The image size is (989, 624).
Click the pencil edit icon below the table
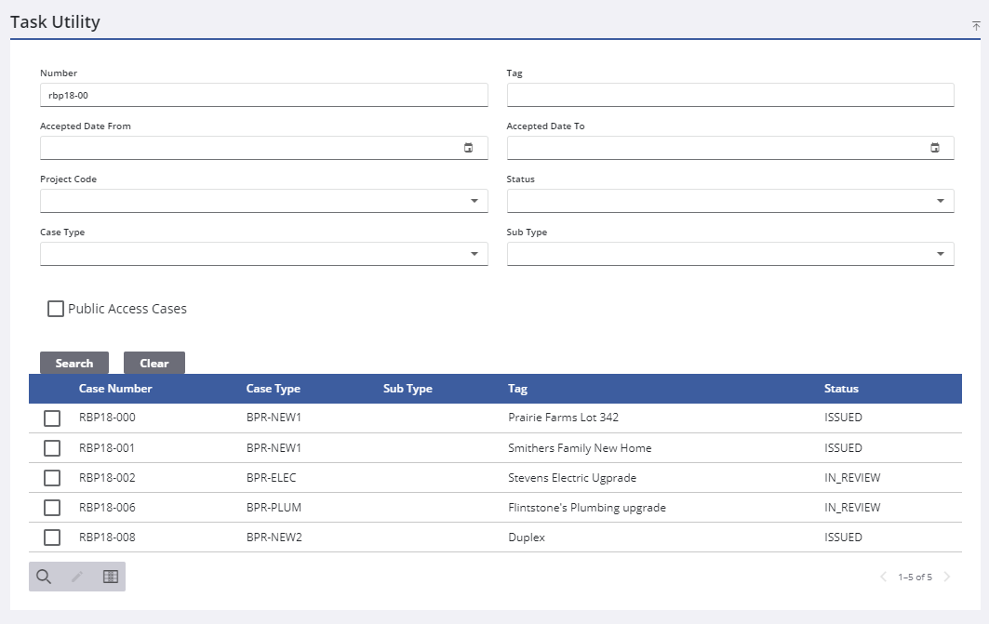[x=77, y=577]
